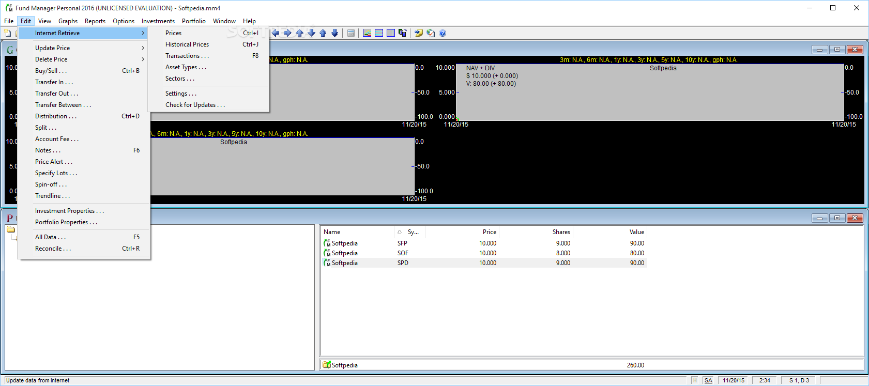Select Split... menu entry
The width and height of the screenshot is (869, 386).
[84, 128]
